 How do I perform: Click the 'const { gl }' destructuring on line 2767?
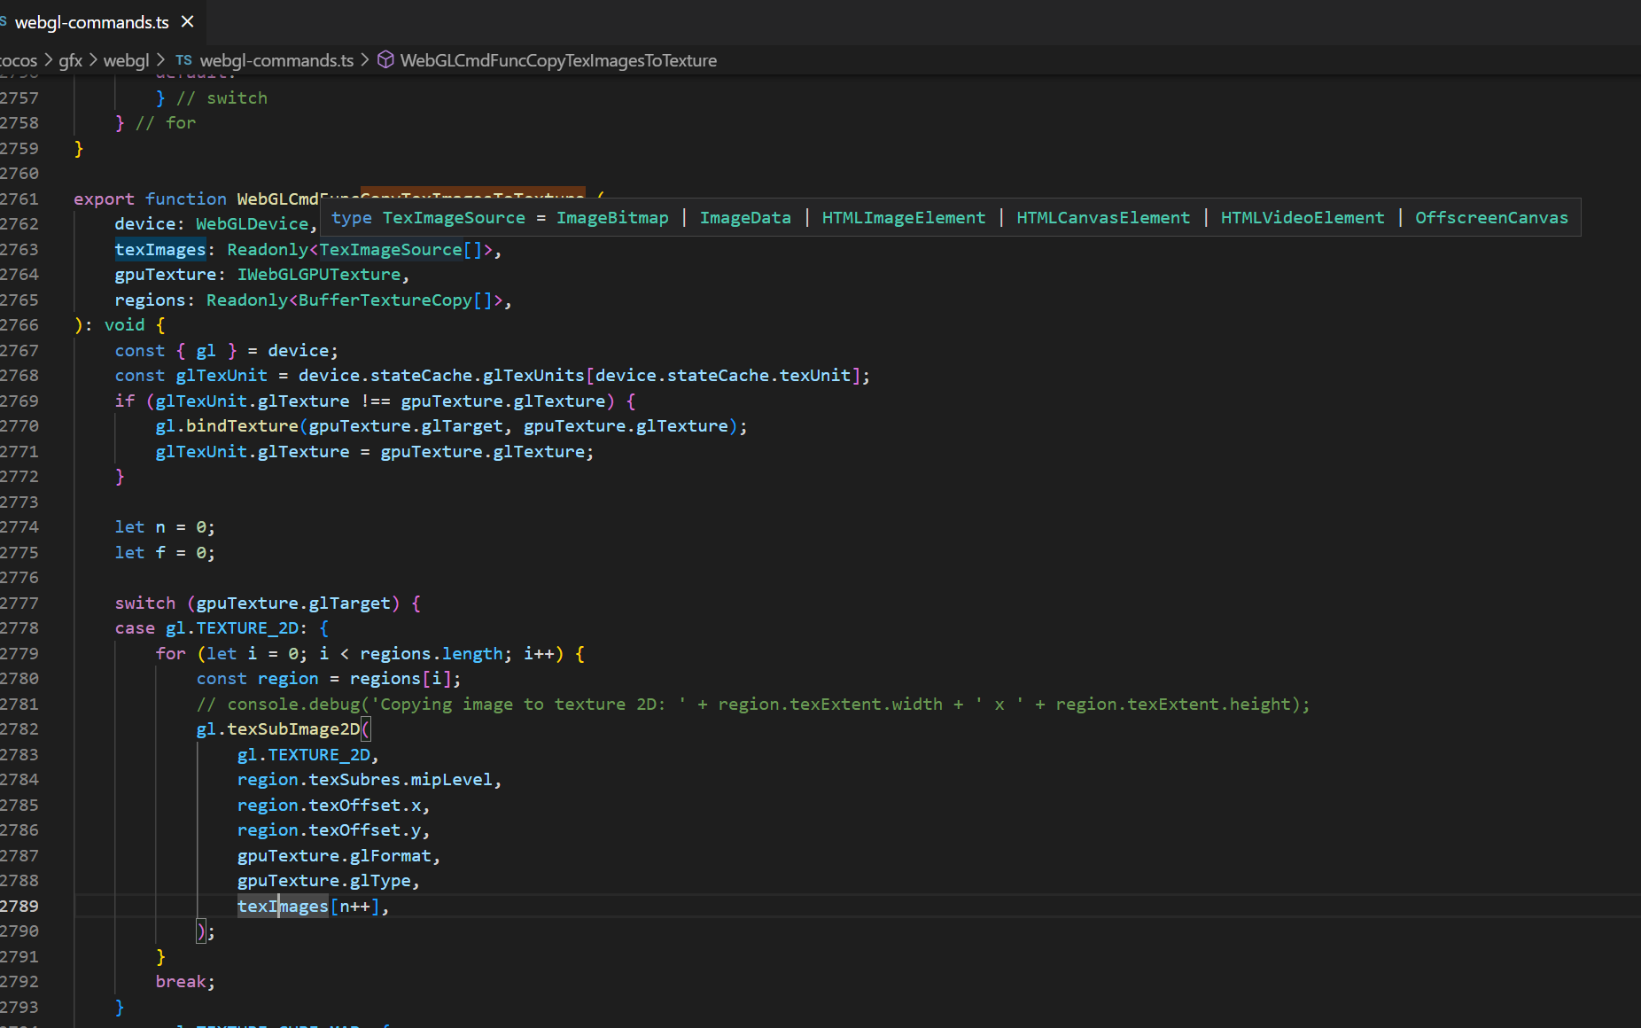[x=175, y=351]
